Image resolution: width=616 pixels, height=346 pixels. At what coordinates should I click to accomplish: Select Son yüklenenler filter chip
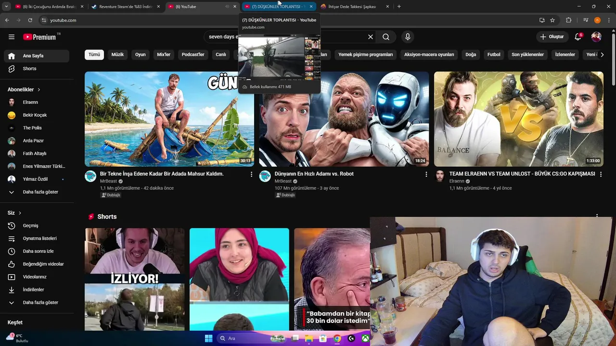point(527,55)
